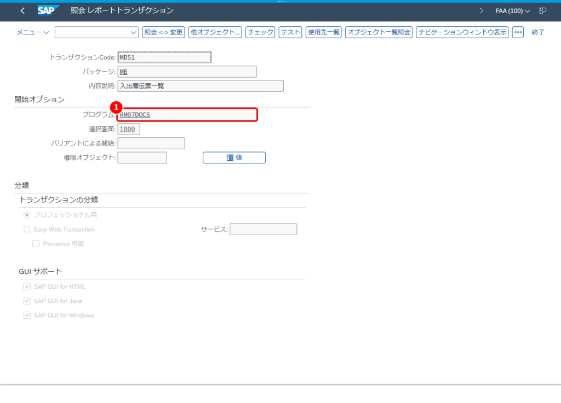The height and width of the screenshot is (403, 561).
Task: Click the 終了 exit button
Action: click(538, 32)
